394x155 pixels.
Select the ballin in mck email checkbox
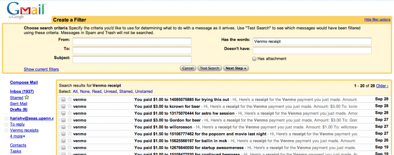[63, 141]
